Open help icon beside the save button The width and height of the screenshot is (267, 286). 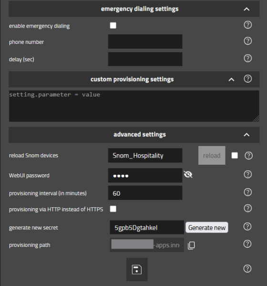247,269
